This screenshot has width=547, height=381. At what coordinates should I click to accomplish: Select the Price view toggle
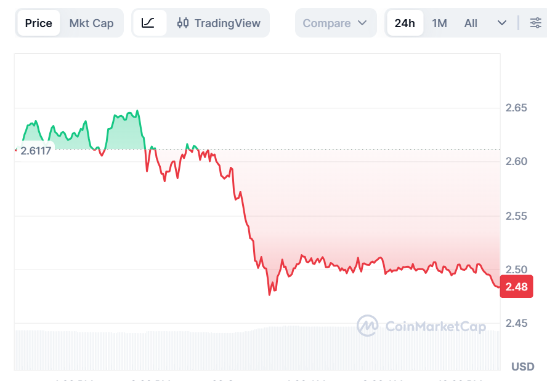point(38,23)
